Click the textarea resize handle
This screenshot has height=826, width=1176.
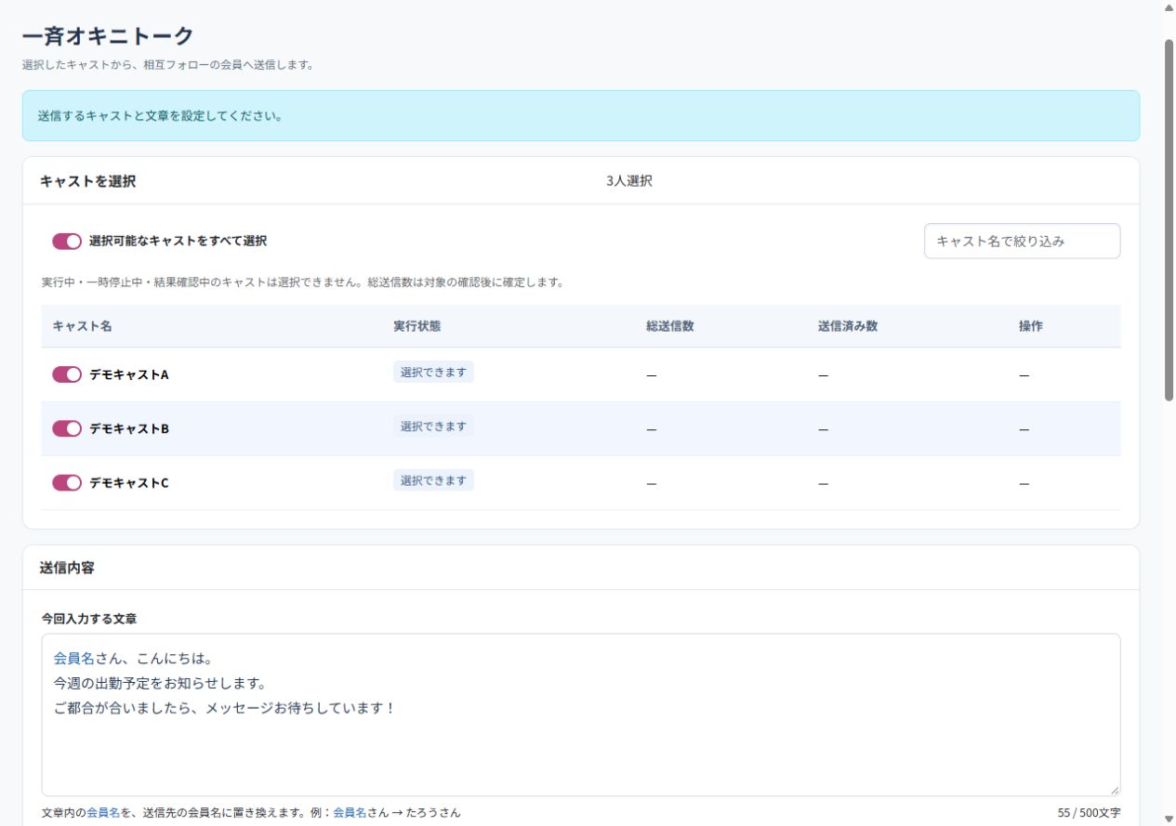click(1114, 790)
